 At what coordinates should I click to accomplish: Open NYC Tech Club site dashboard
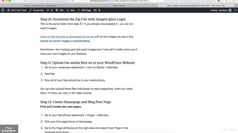click(x=17, y=10)
